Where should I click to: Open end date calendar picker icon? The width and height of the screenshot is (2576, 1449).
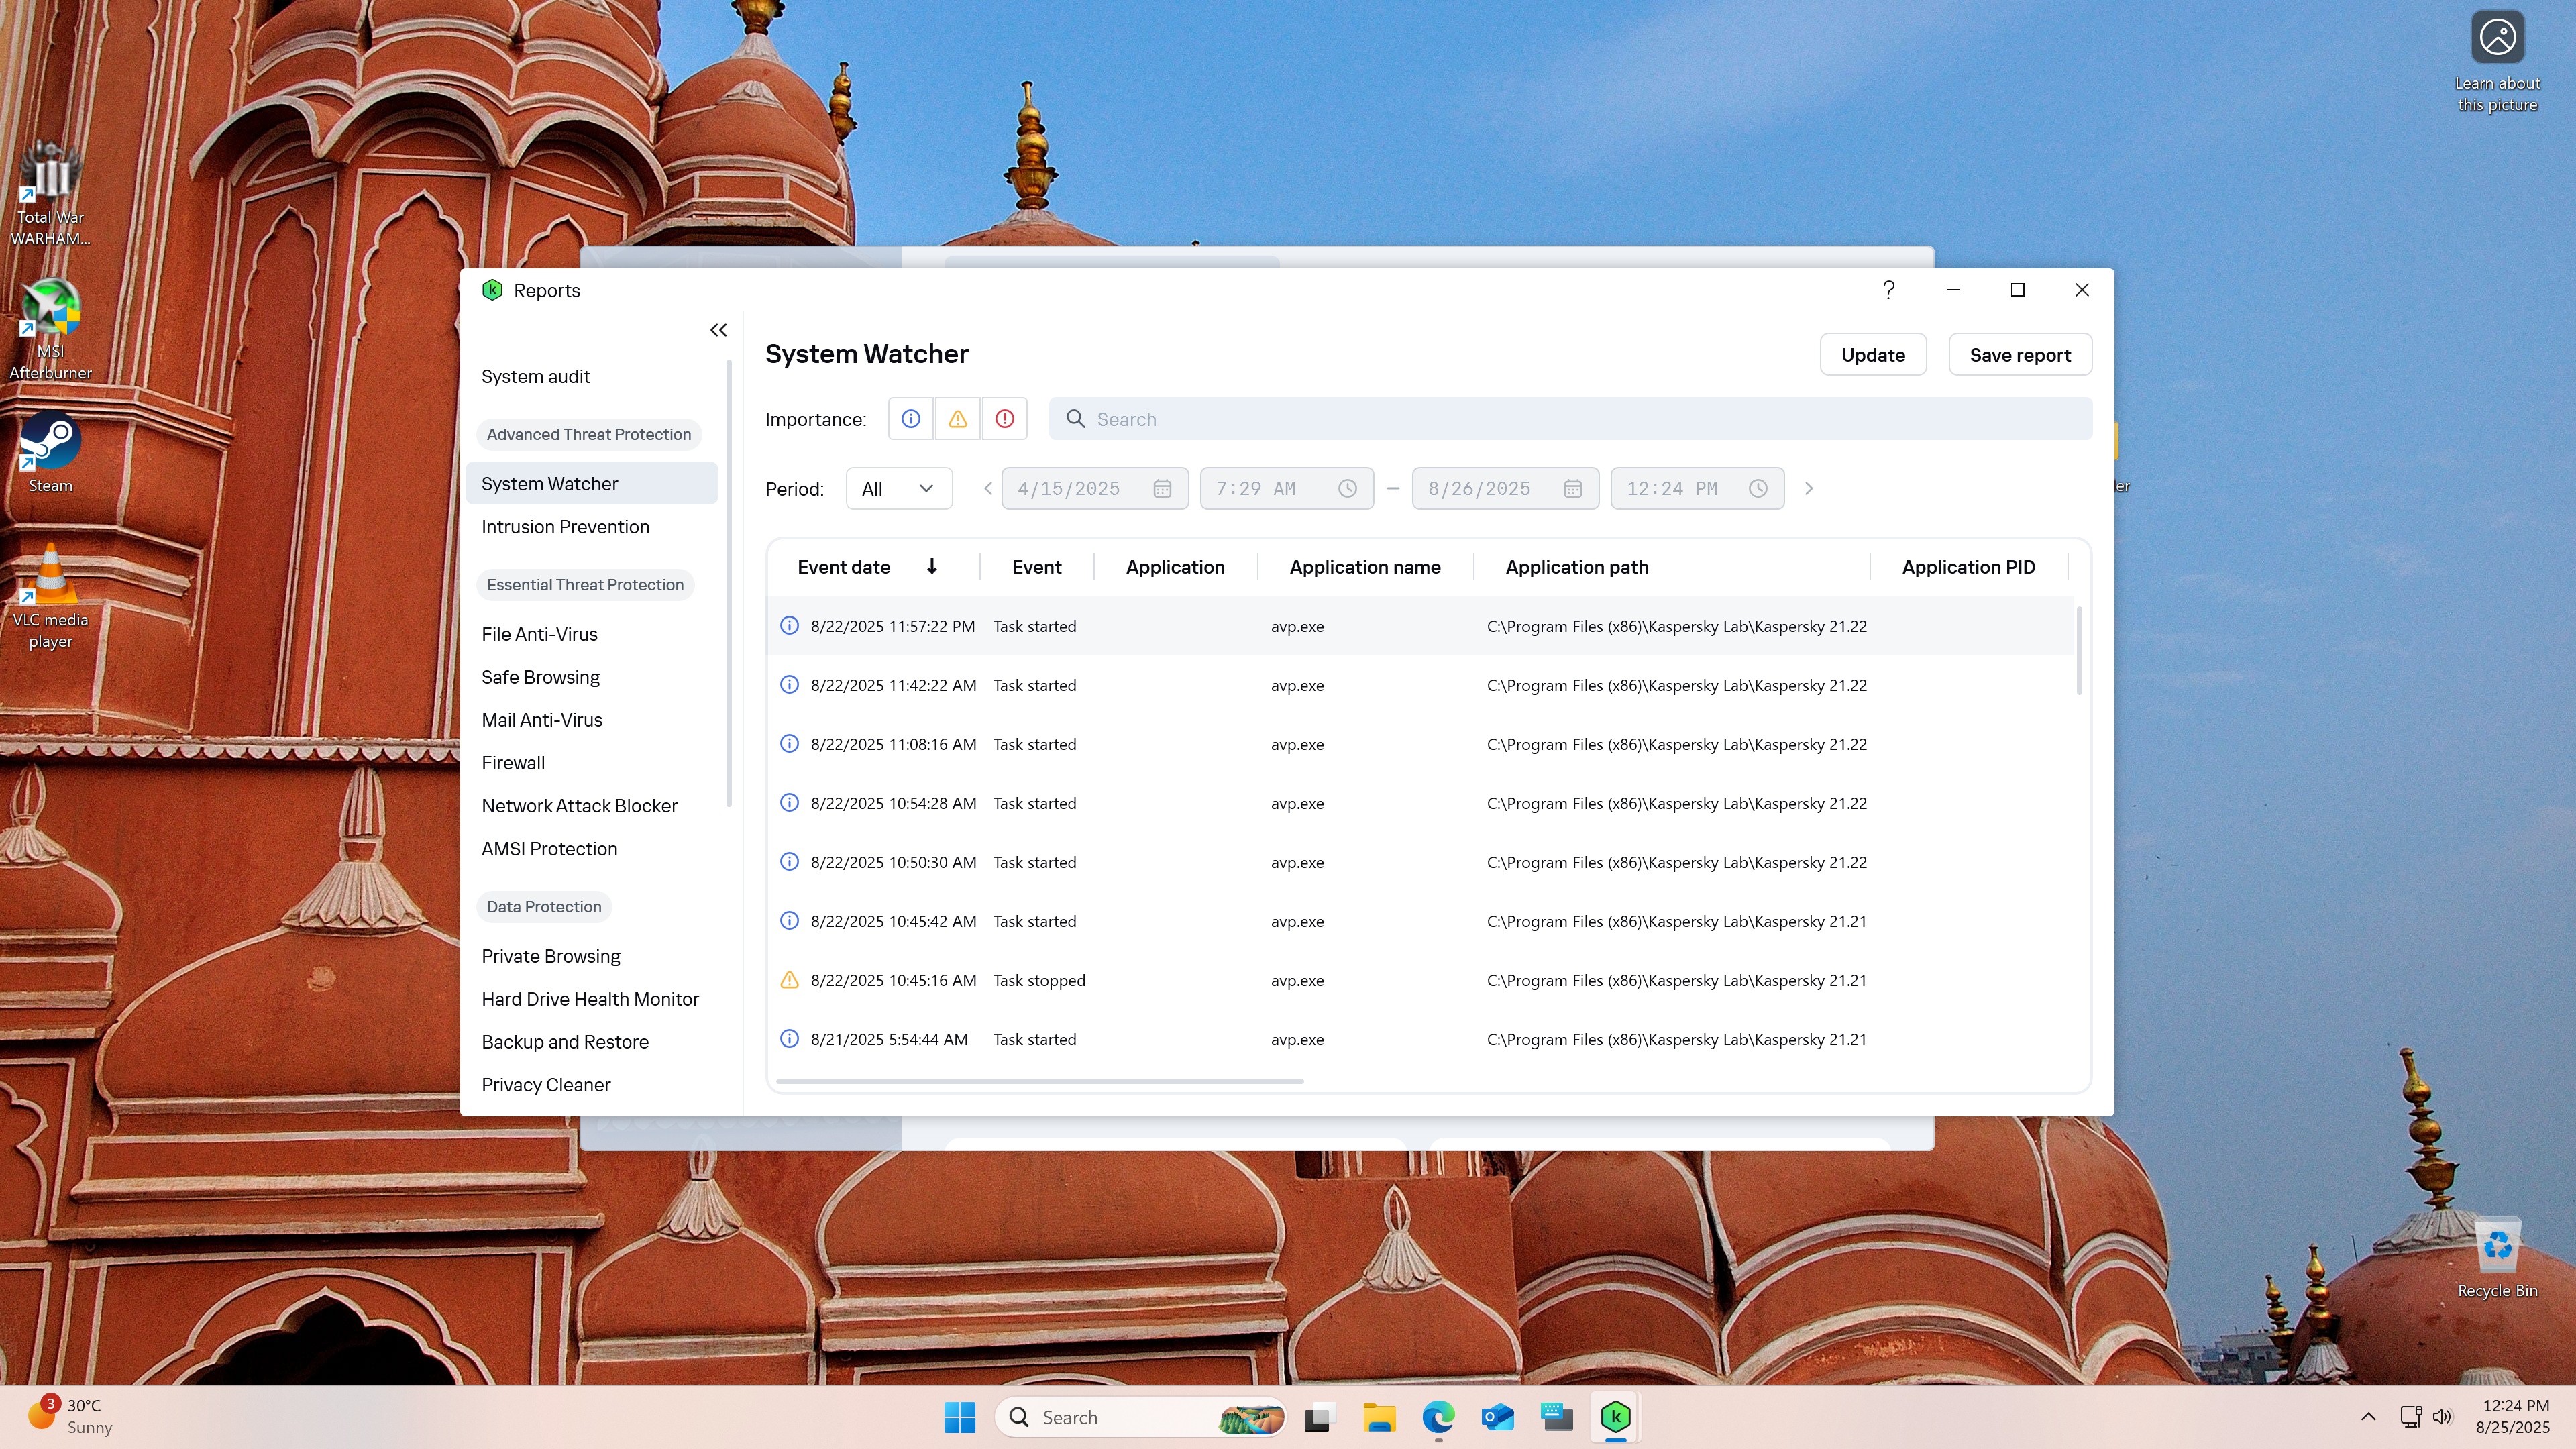coord(1572,489)
